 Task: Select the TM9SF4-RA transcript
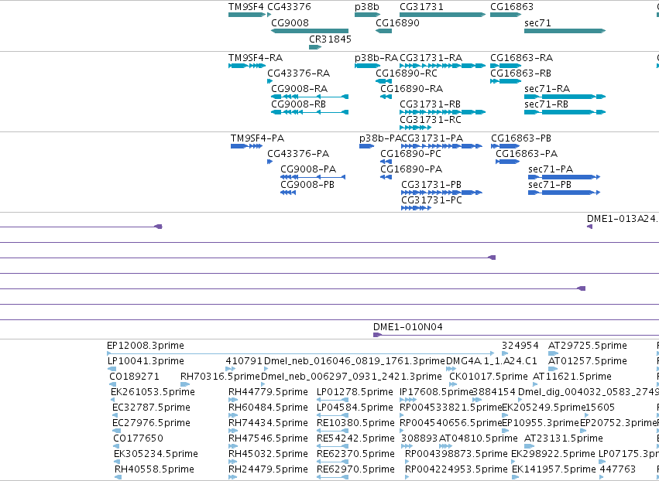click(x=247, y=66)
